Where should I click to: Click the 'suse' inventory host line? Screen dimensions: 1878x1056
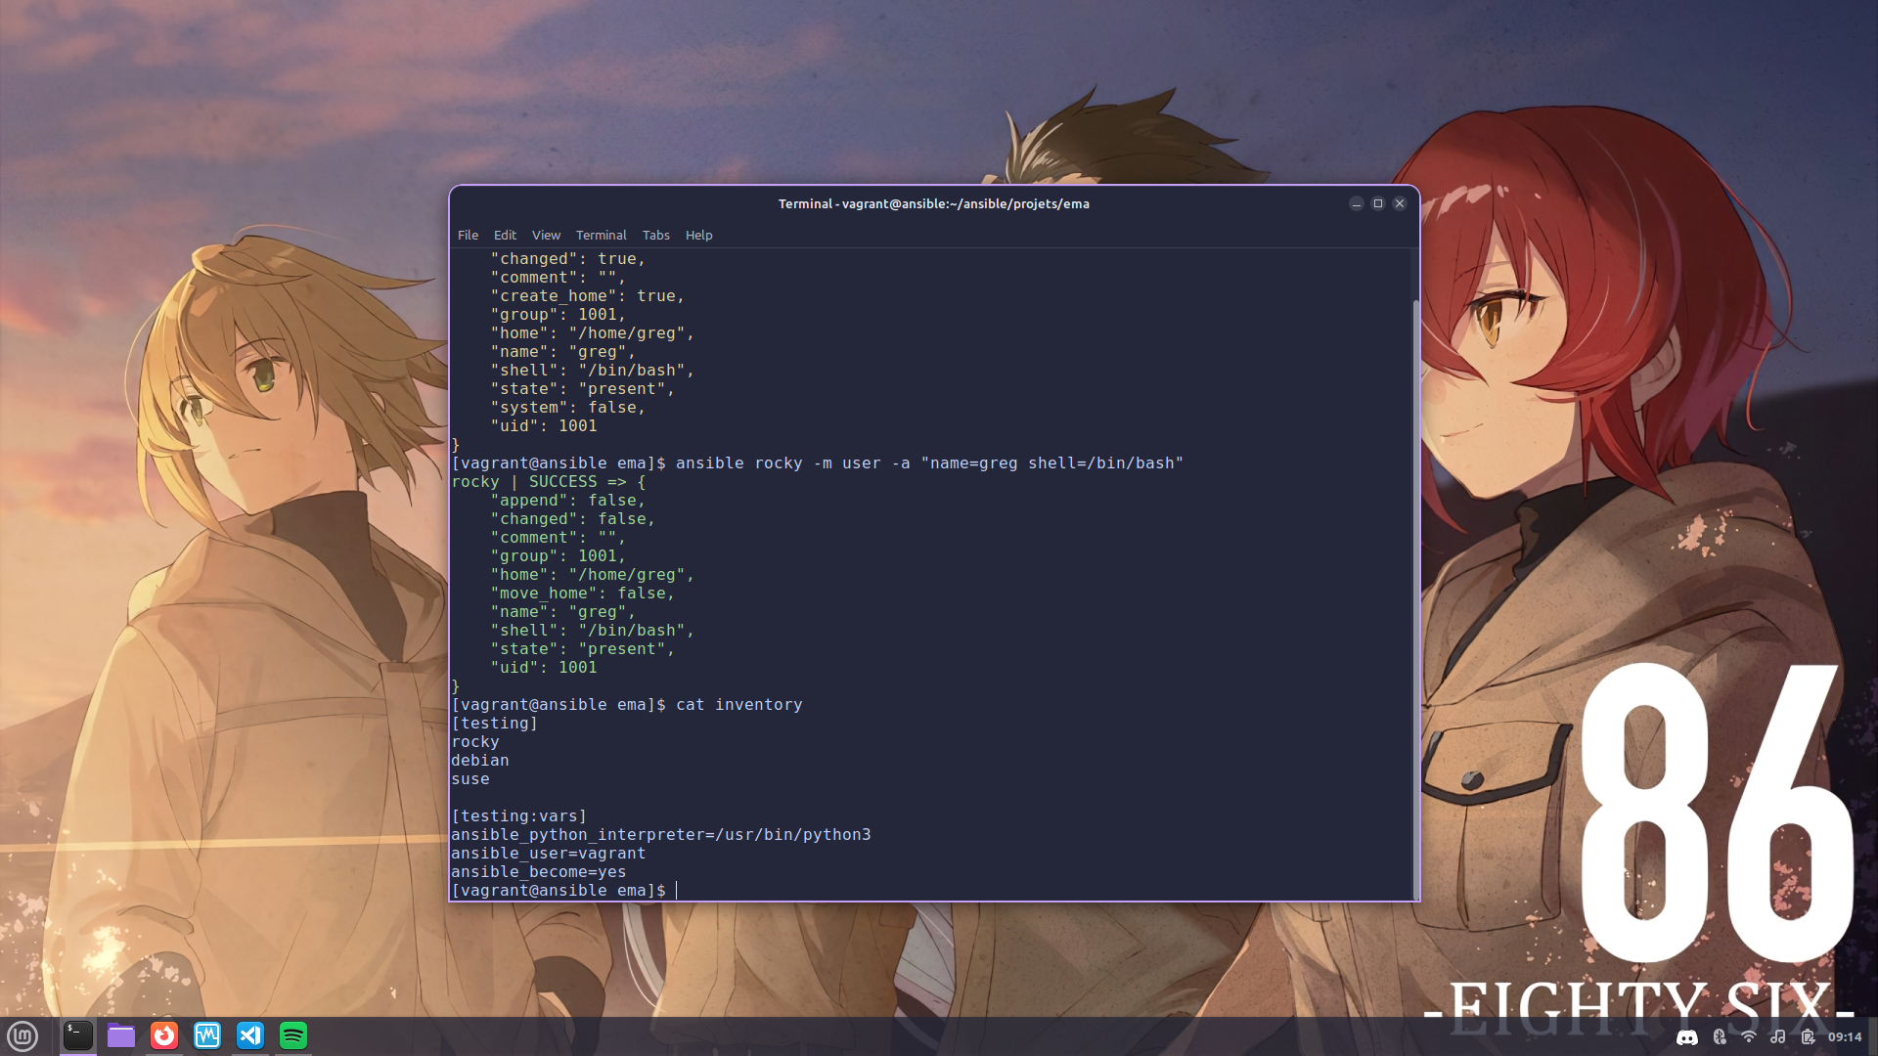tap(469, 778)
